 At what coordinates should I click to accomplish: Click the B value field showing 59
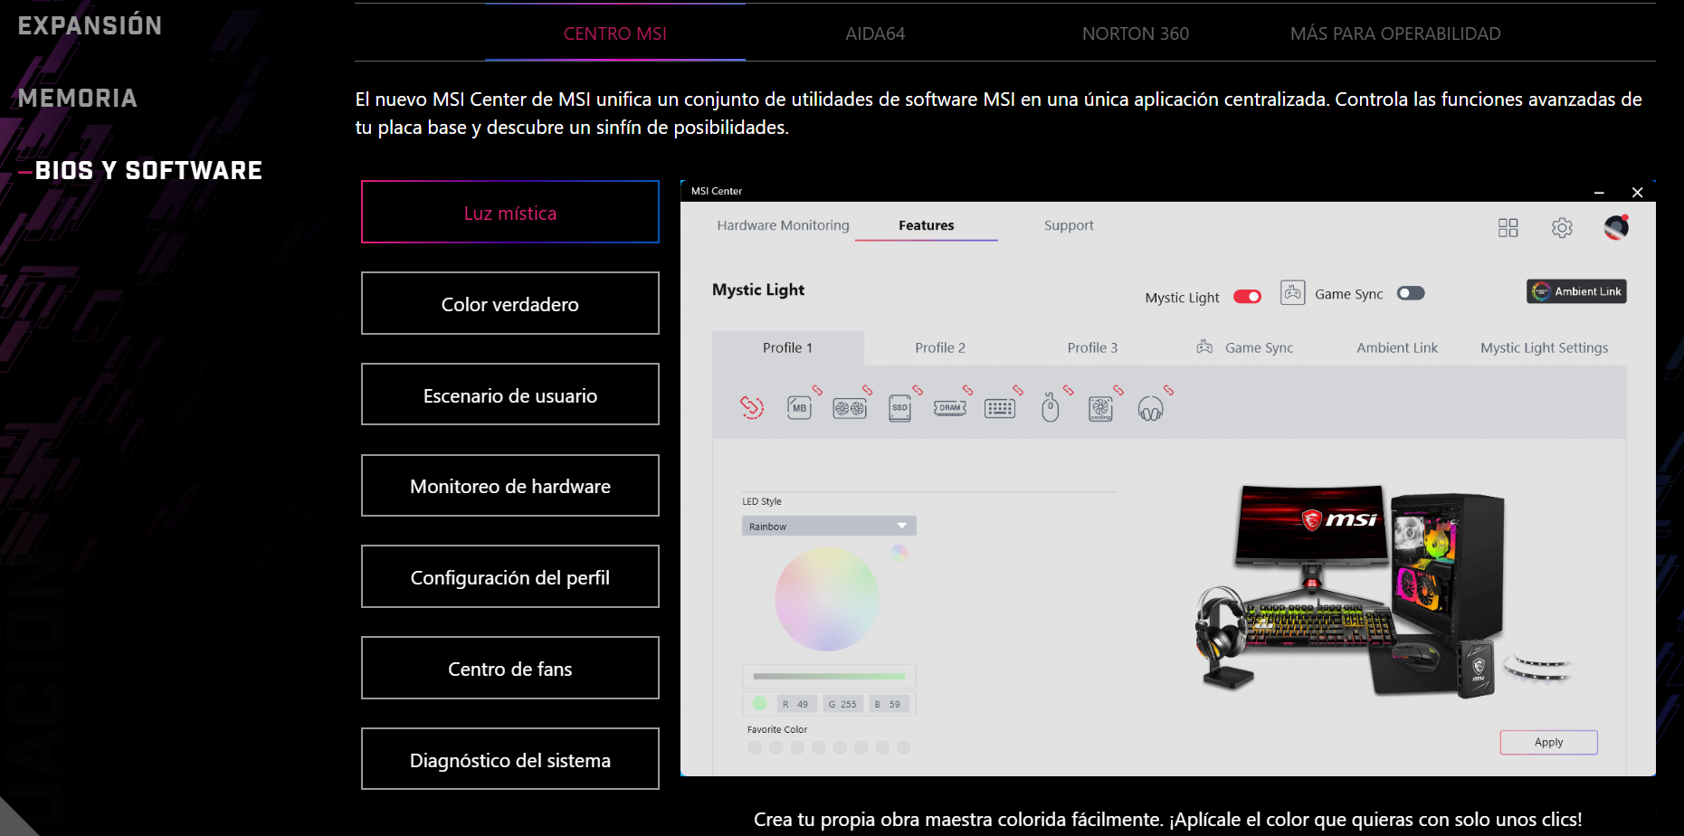(890, 704)
